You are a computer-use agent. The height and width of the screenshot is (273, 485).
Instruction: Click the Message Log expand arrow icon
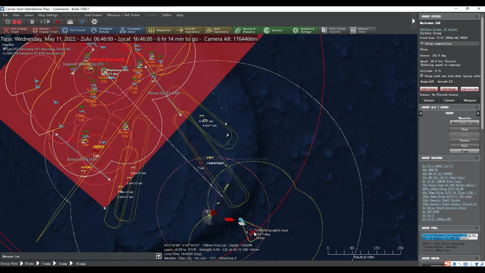pyautogui.click(x=159, y=256)
